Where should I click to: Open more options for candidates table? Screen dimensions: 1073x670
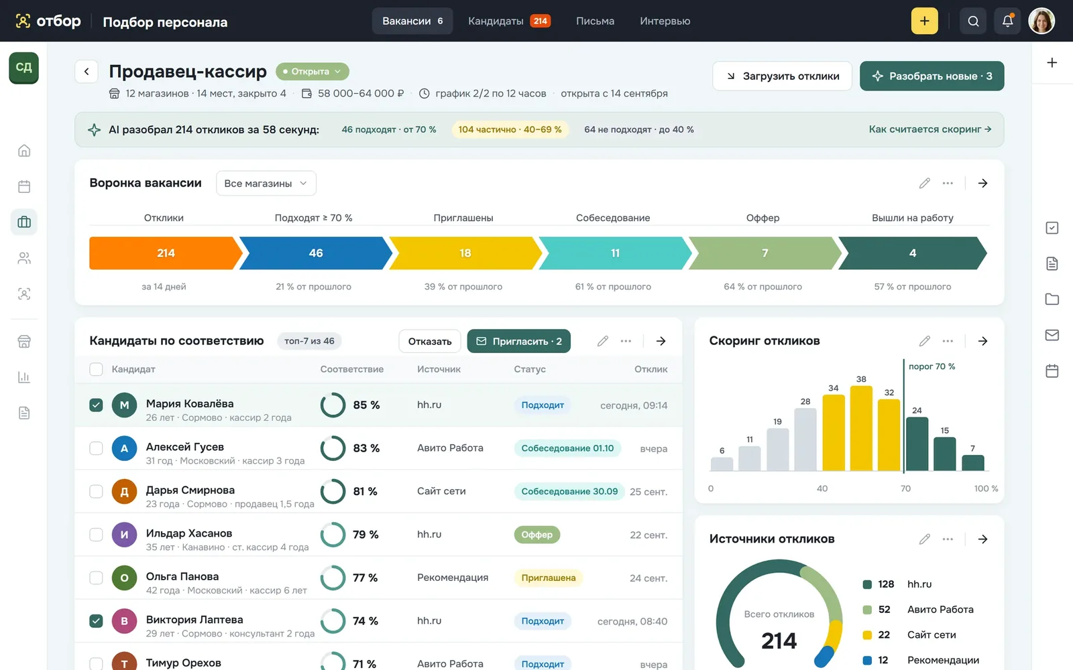click(626, 341)
